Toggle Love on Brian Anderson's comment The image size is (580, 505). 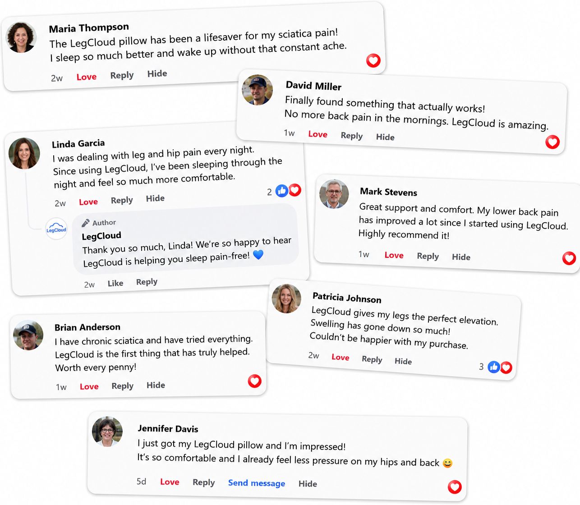click(89, 386)
